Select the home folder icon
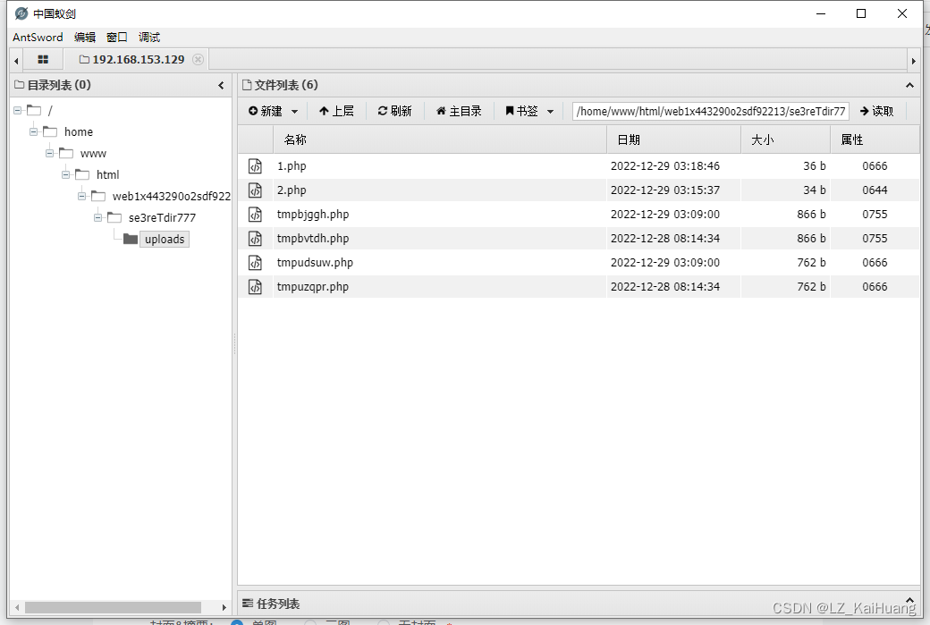The height and width of the screenshot is (625, 930). pos(50,131)
